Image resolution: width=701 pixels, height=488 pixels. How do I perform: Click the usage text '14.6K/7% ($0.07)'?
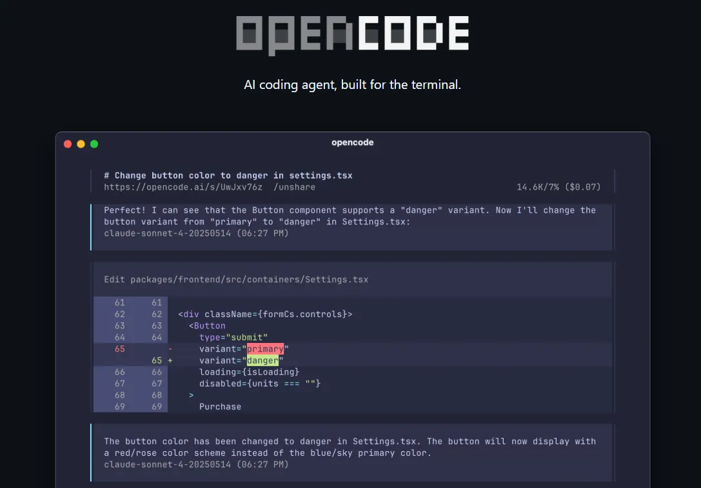pyautogui.click(x=559, y=187)
